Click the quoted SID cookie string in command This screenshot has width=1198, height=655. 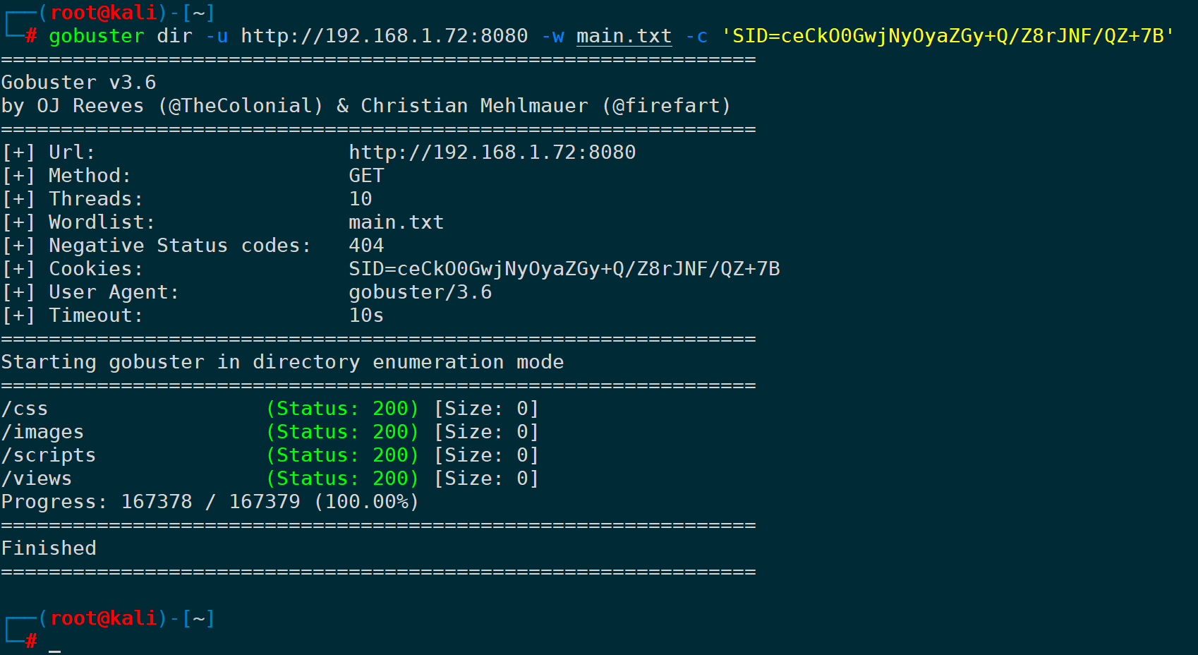click(x=948, y=36)
